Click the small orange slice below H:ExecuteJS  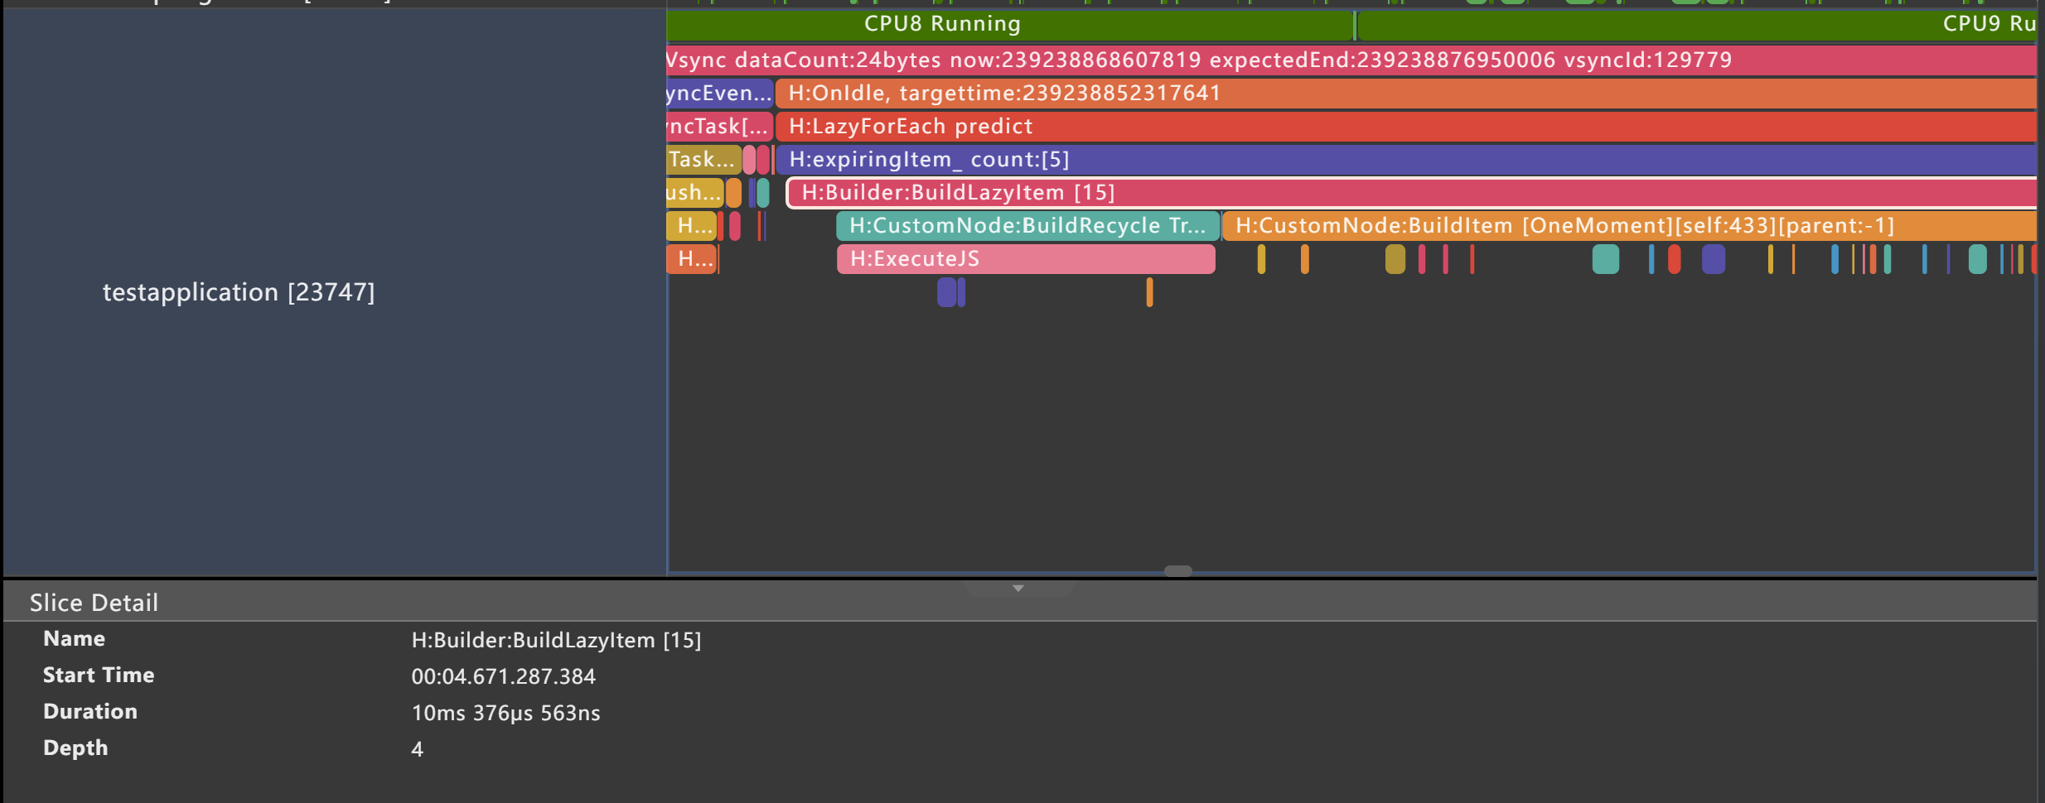[x=1149, y=292]
